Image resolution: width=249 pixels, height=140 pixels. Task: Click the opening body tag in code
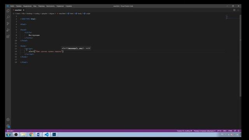click(23, 46)
